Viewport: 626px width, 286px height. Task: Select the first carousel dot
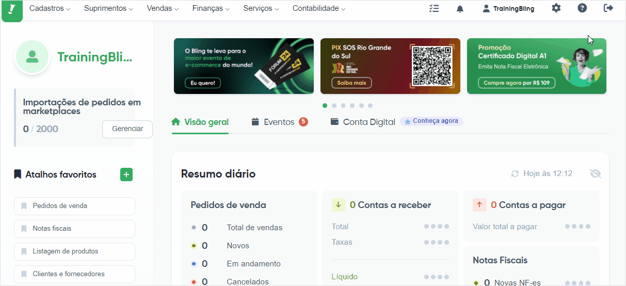325,105
